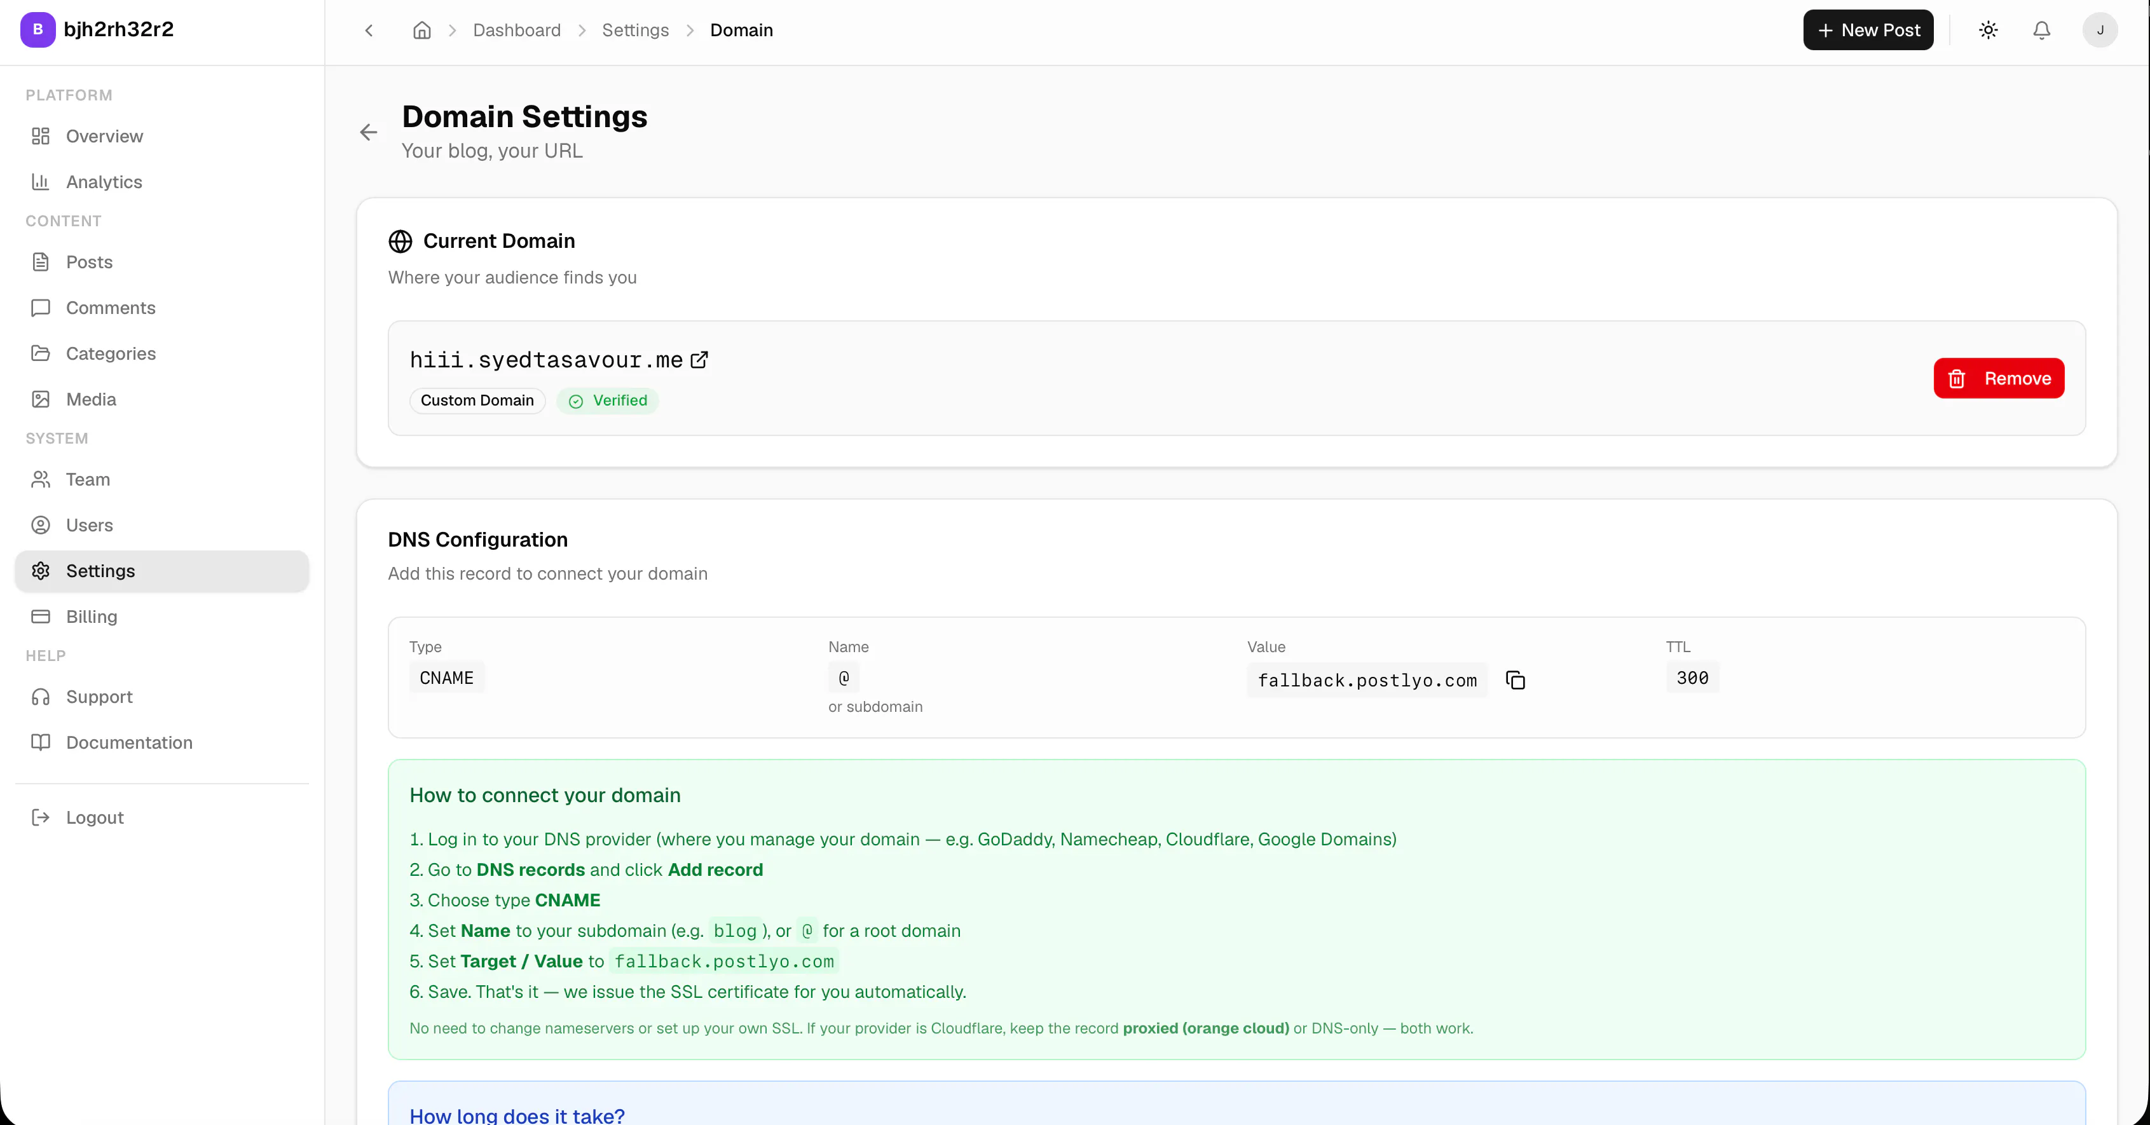Click 'Add record' bold text in step 2

tap(715, 869)
